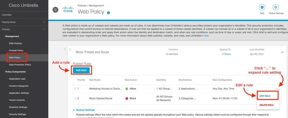Open the 2 Rules link
288x118 pixels.
(x=226, y=54)
